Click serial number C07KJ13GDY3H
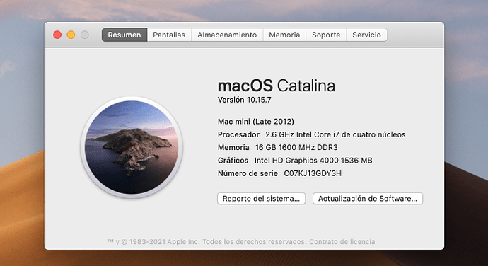The width and height of the screenshot is (488, 266). 313,173
